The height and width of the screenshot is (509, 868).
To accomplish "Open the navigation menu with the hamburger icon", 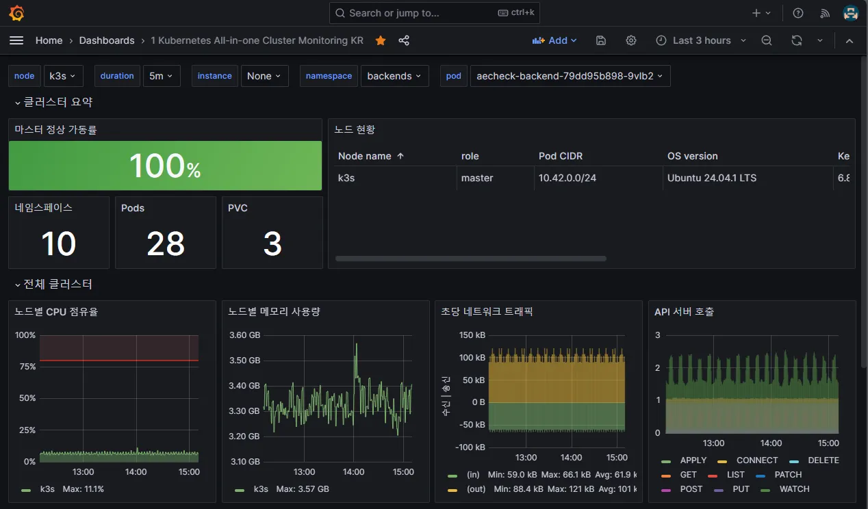I will pos(16,40).
